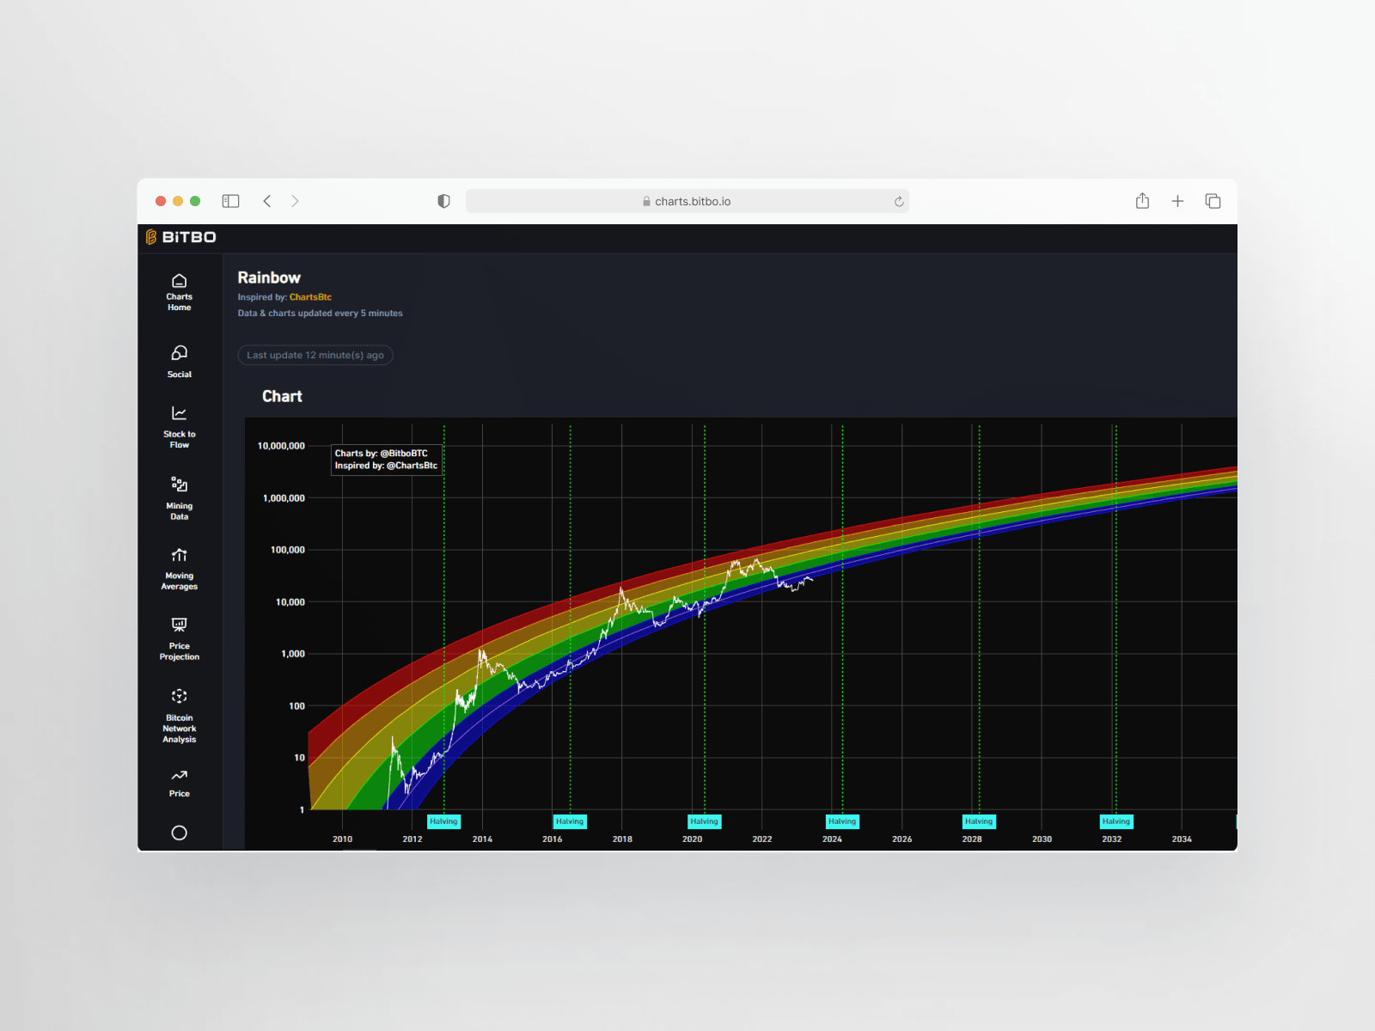1375x1031 pixels.
Task: Click the 2010 x-axis label
Action: [342, 839]
